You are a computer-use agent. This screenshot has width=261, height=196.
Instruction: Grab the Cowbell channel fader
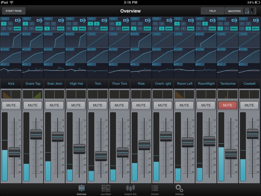tap(253, 134)
